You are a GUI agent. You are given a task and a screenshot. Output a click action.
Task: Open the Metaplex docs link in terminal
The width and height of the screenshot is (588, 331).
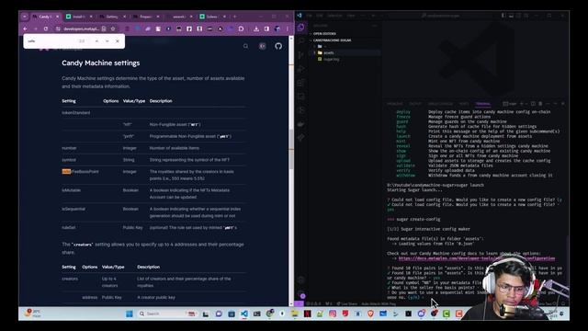pos(477,258)
